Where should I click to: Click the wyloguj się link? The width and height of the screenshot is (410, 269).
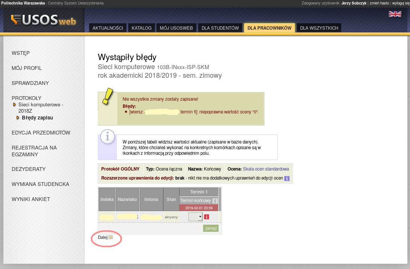(401, 3)
